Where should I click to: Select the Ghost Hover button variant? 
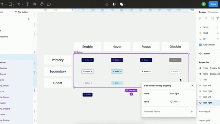[x=117, y=83]
